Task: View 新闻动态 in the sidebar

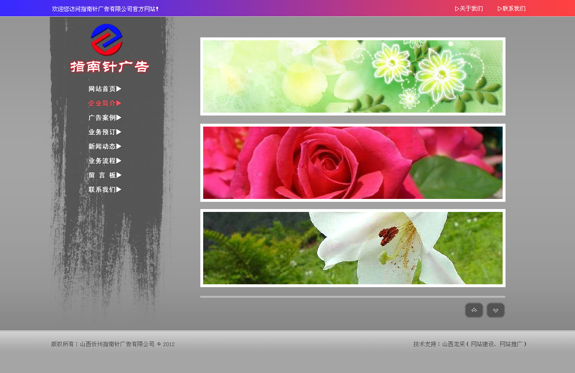Action: click(x=105, y=147)
